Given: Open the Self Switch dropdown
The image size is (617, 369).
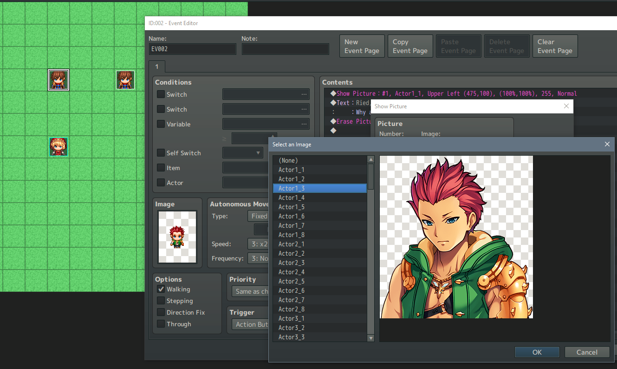Looking at the screenshot, I should tap(243, 153).
